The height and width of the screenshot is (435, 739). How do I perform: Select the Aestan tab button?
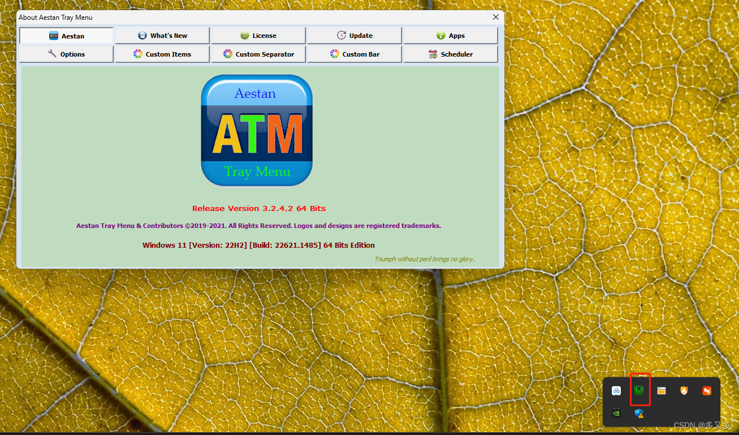tap(66, 36)
